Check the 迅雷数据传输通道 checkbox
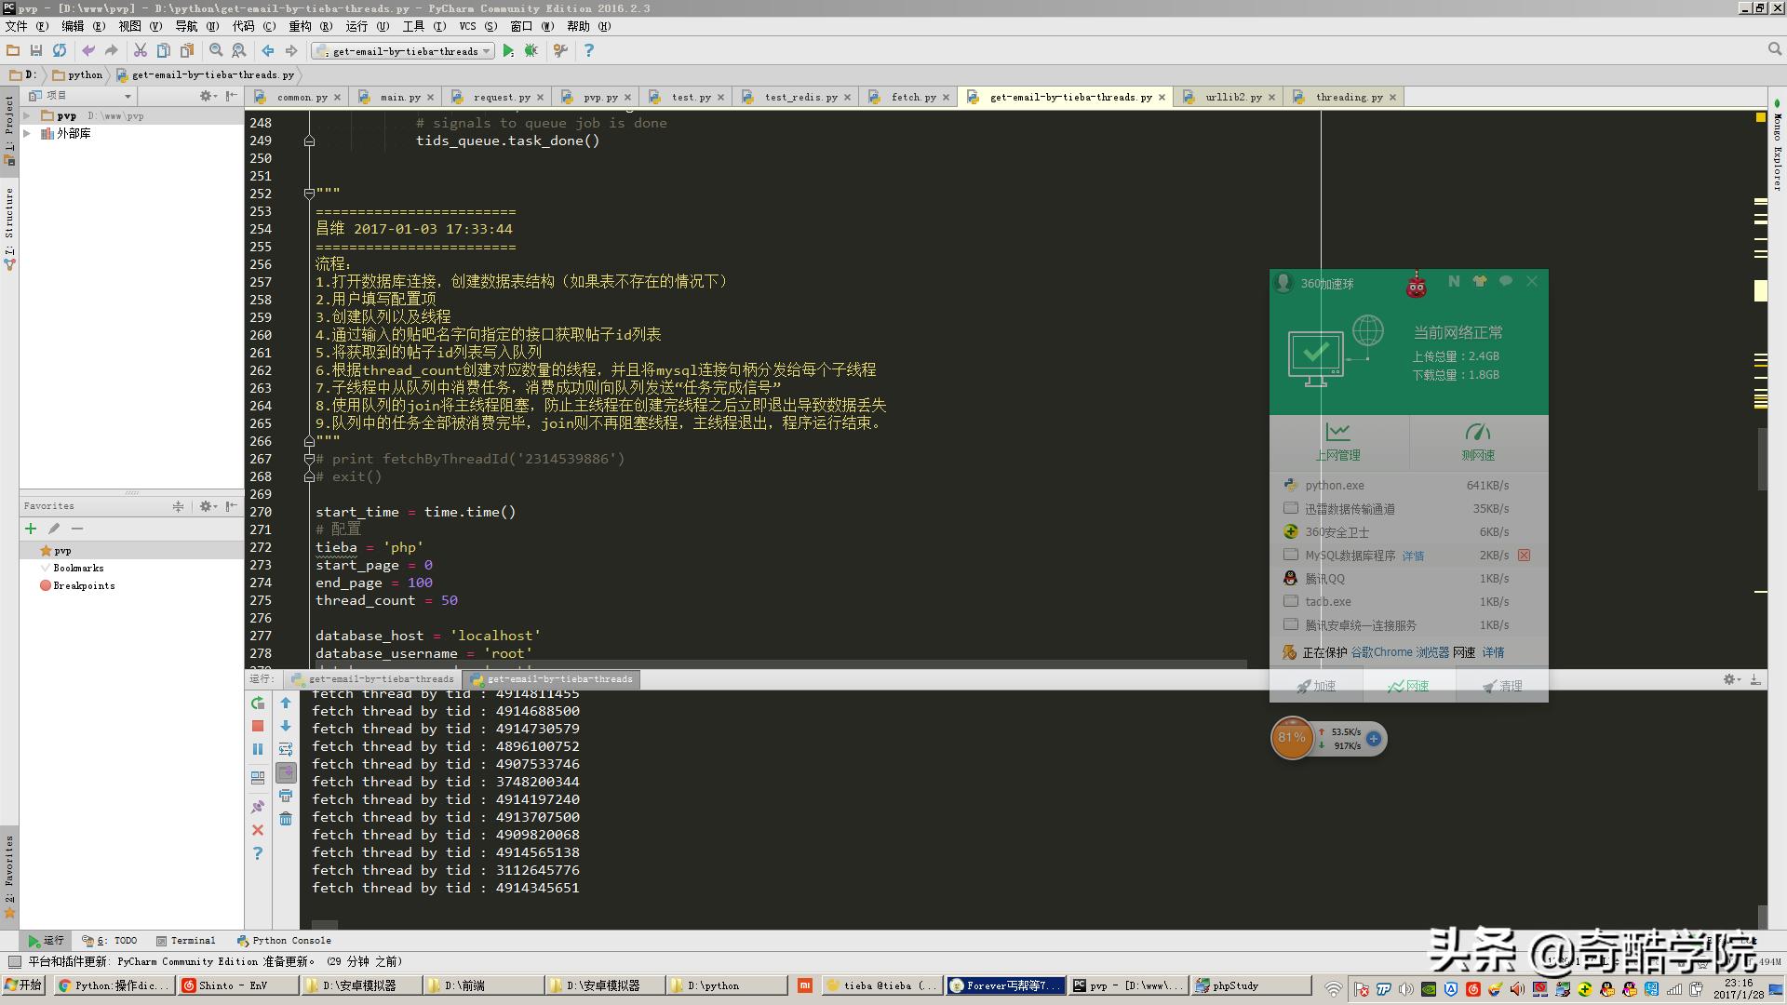This screenshot has width=1787, height=1005. 1291,508
